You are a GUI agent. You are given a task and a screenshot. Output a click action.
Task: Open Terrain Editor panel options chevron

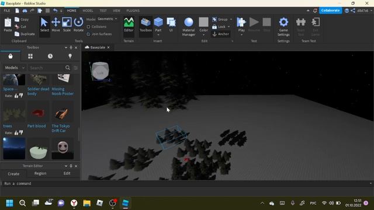coord(66,166)
